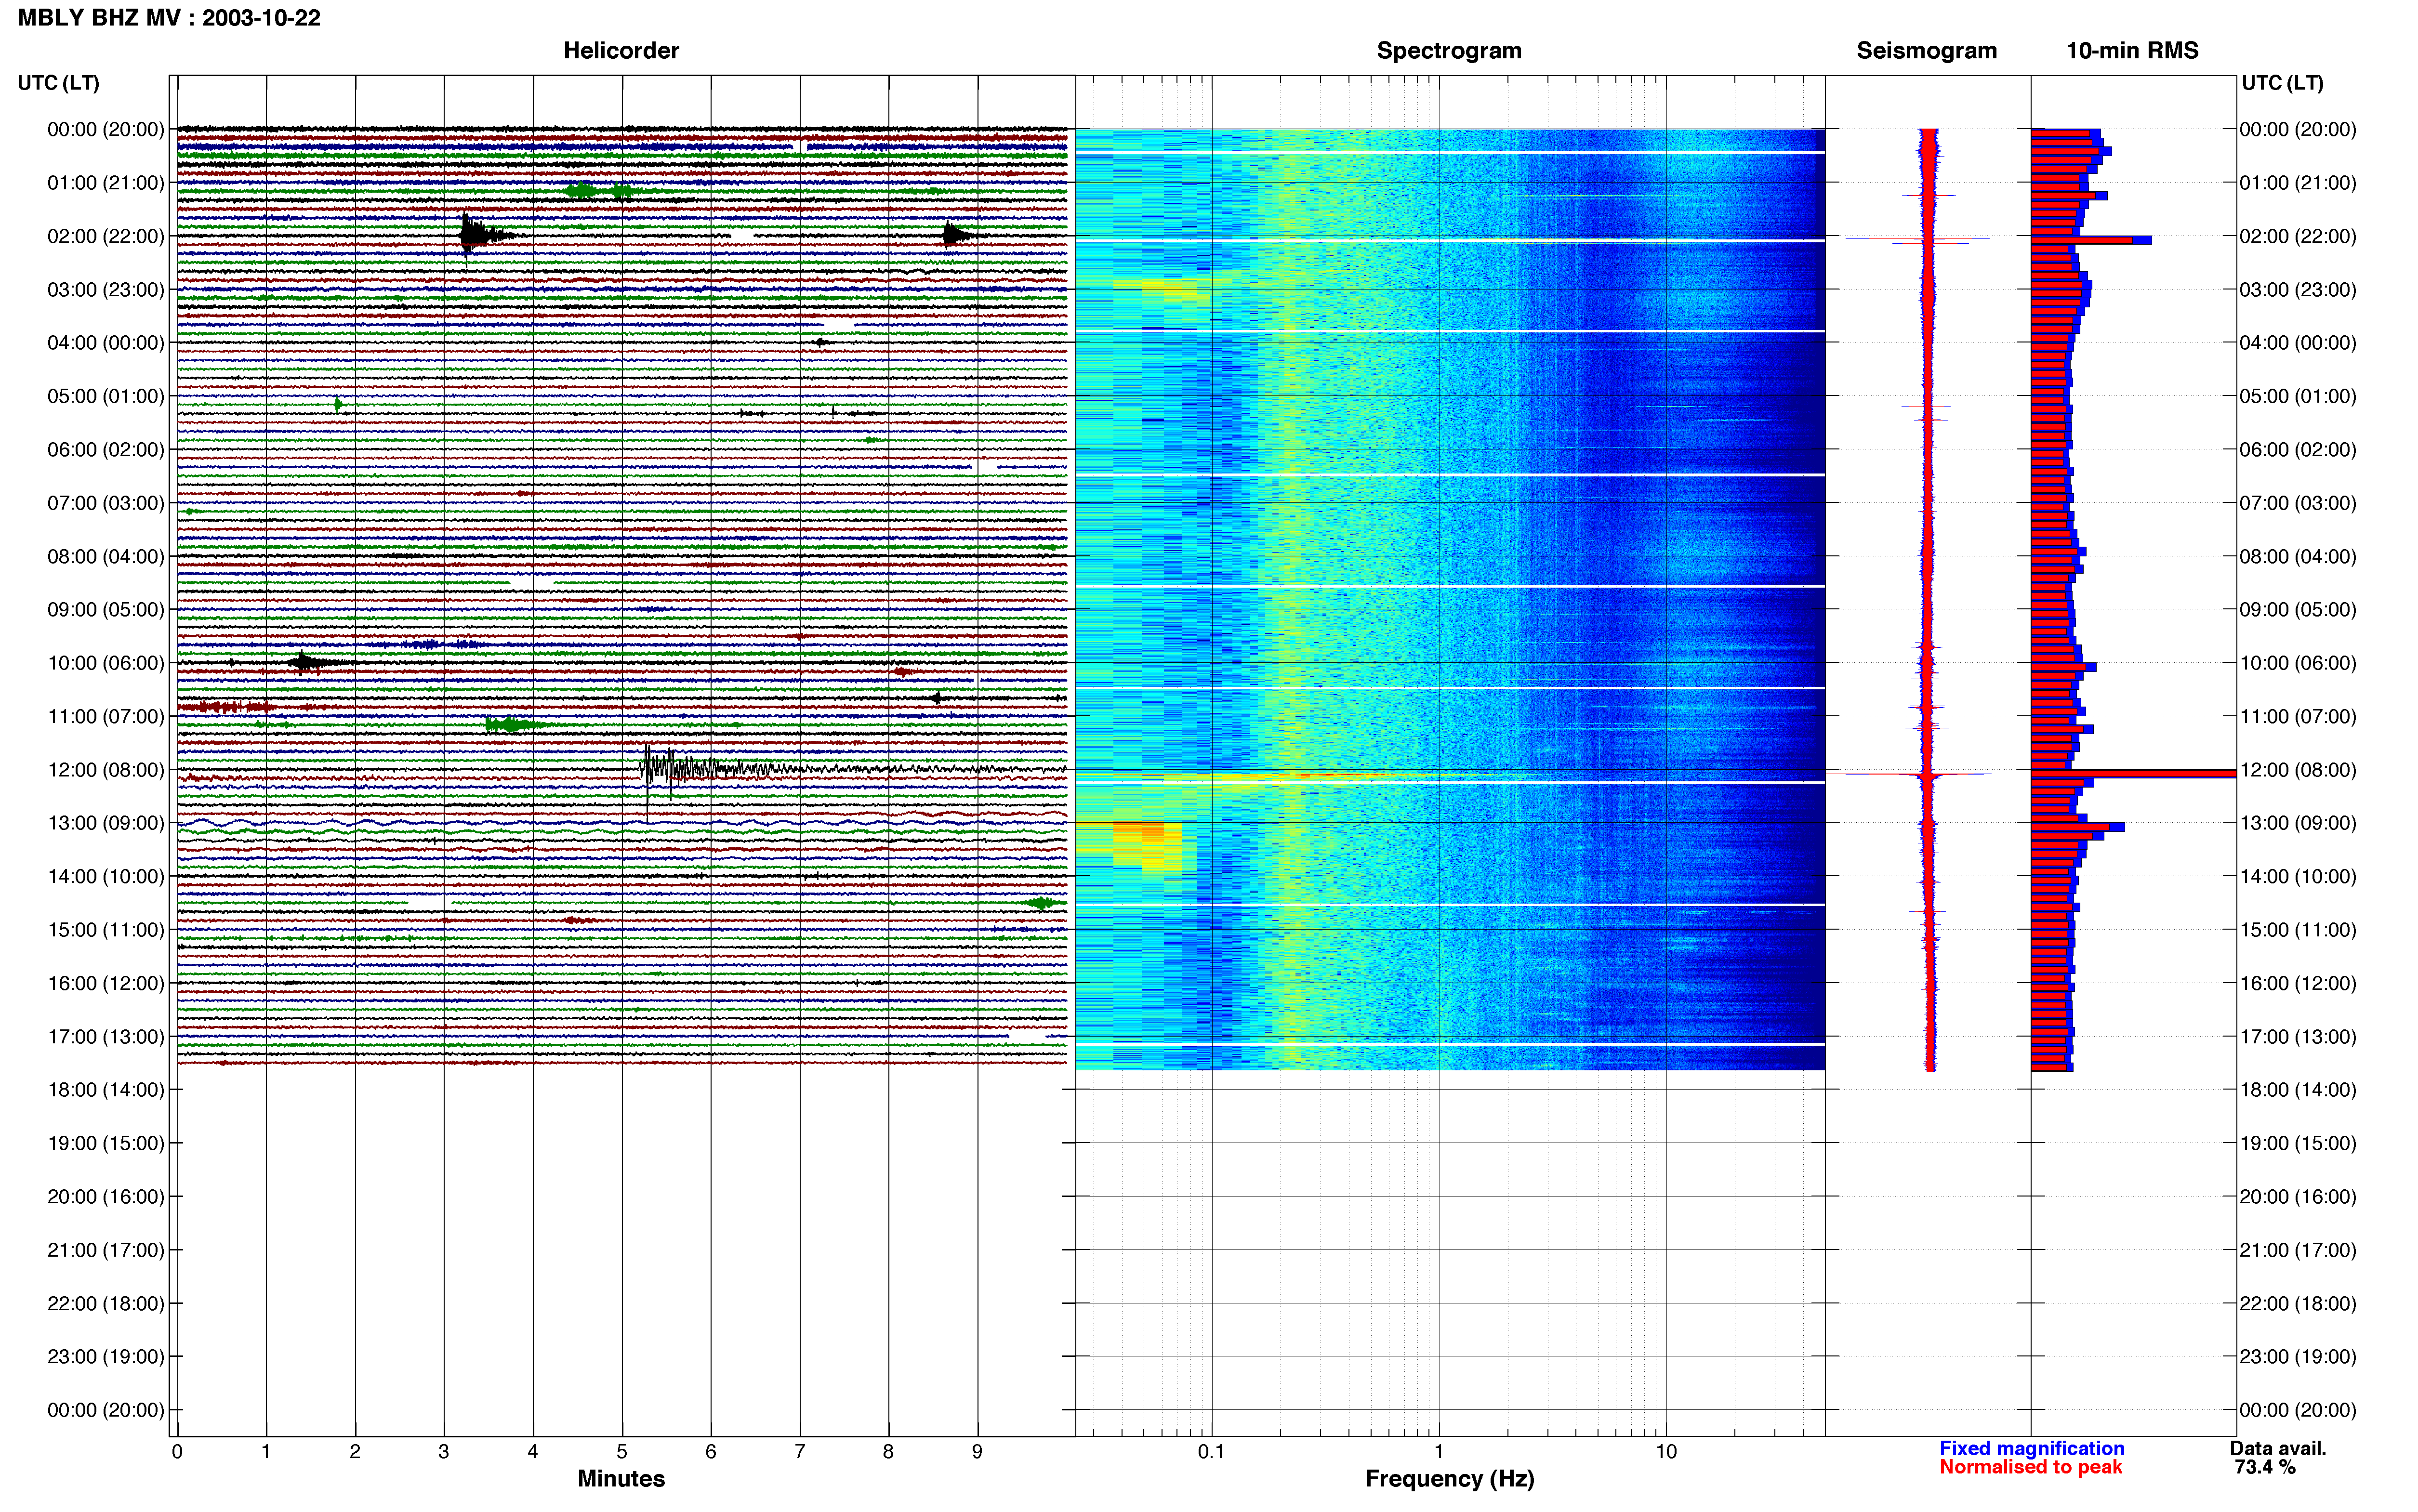Image resolution: width=2418 pixels, height=1512 pixels.
Task: Click the 10 tick on the Frequency axis
Action: pos(1666,1452)
